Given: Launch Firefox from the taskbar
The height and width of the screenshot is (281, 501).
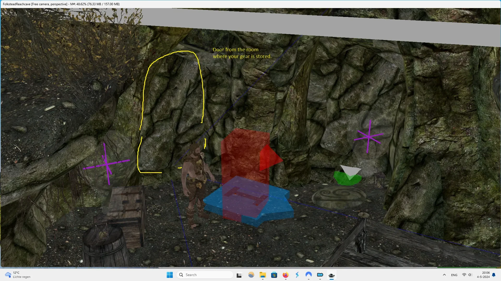Looking at the screenshot, I should coord(285,275).
